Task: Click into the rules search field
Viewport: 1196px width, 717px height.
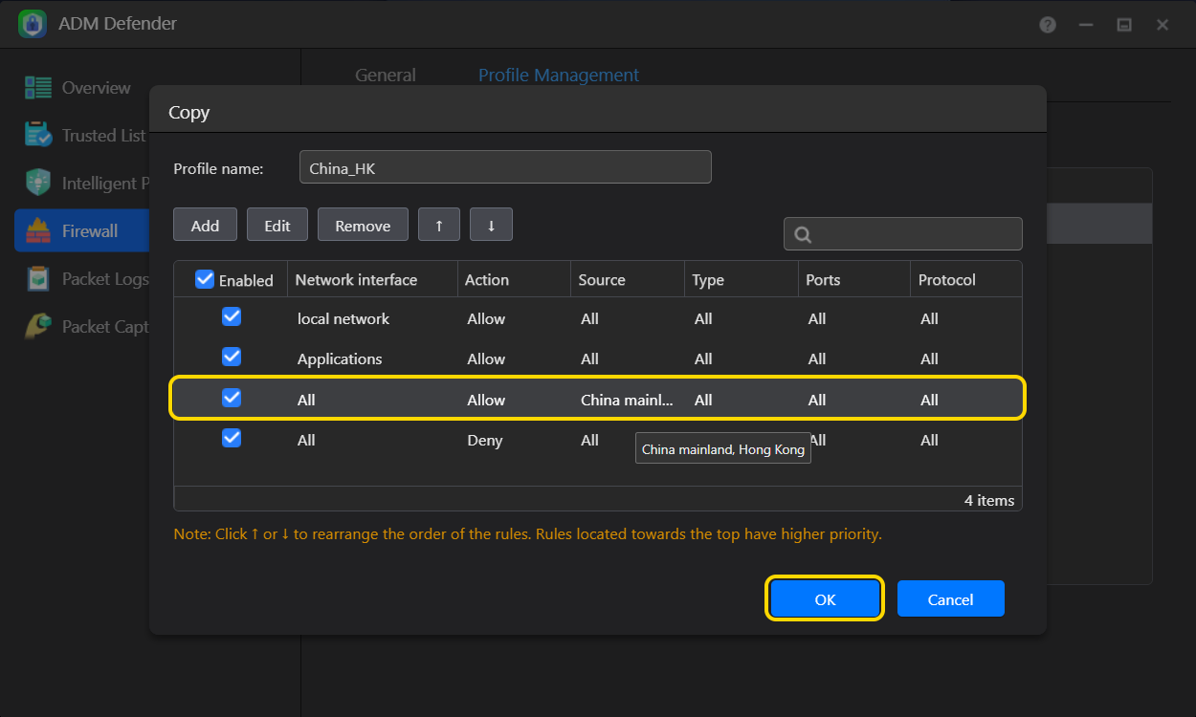Action: point(902,234)
